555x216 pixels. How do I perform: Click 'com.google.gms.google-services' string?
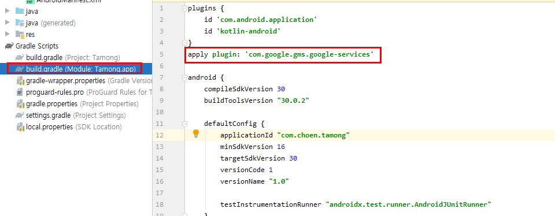[x=309, y=54]
